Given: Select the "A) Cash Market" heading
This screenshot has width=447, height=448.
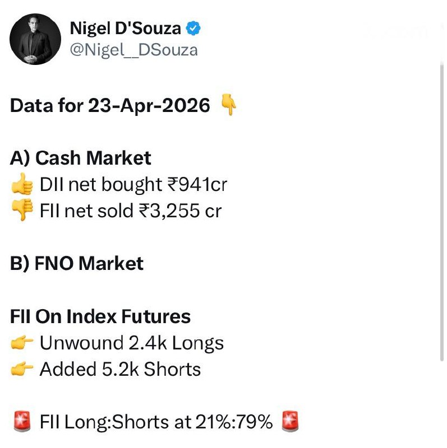Looking at the screenshot, I should tap(81, 158).
